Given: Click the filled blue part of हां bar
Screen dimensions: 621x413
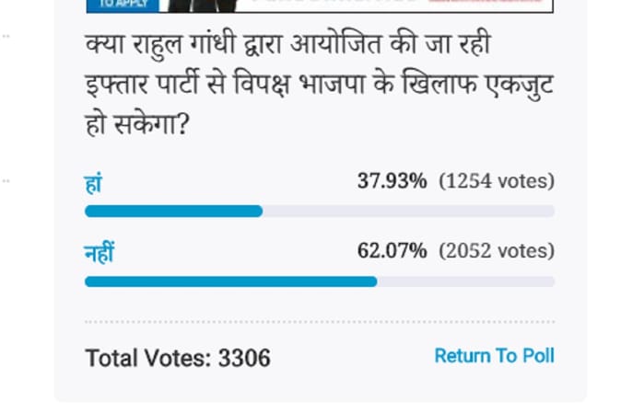Looking at the screenshot, I should click(173, 212).
